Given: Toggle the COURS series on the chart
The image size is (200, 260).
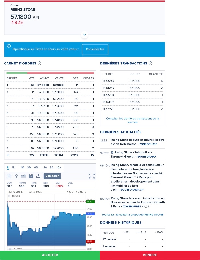Looking at the screenshot, I should point(10,196).
